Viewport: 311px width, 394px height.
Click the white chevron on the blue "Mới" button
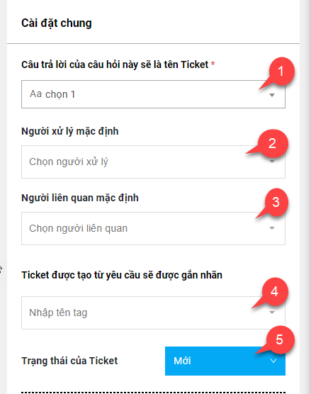pos(273,361)
